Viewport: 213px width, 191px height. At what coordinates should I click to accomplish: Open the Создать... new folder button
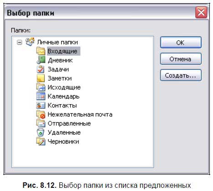point(181,75)
